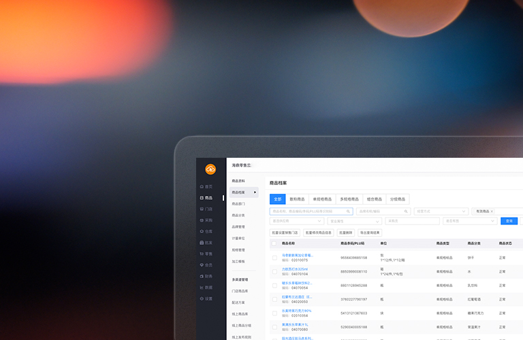This screenshot has width=523, height=340.
Task: Switch to the 全部 tab
Action: click(x=278, y=199)
